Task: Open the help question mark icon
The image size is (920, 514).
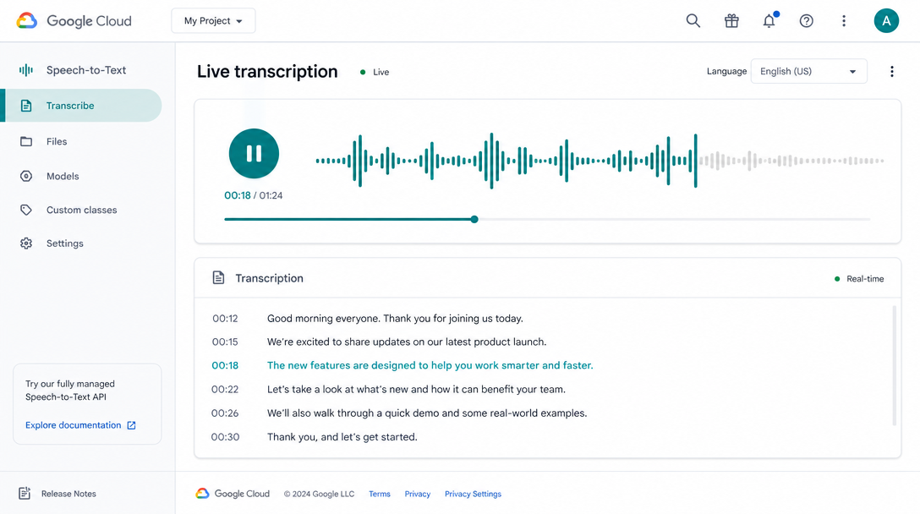Action: tap(806, 21)
